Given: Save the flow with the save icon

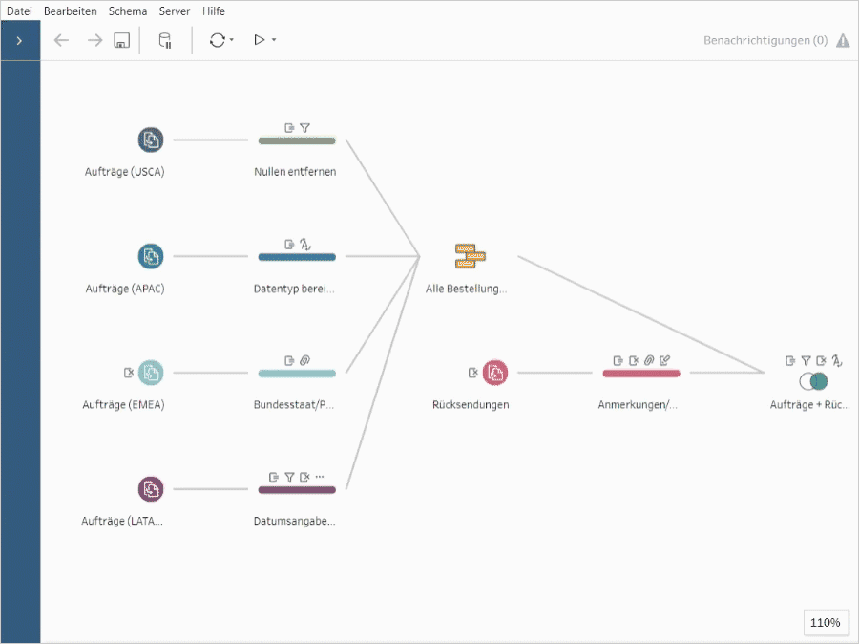Looking at the screenshot, I should 120,40.
